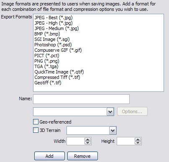Click the Add button
169x162 pixels.
[x=49, y=156]
